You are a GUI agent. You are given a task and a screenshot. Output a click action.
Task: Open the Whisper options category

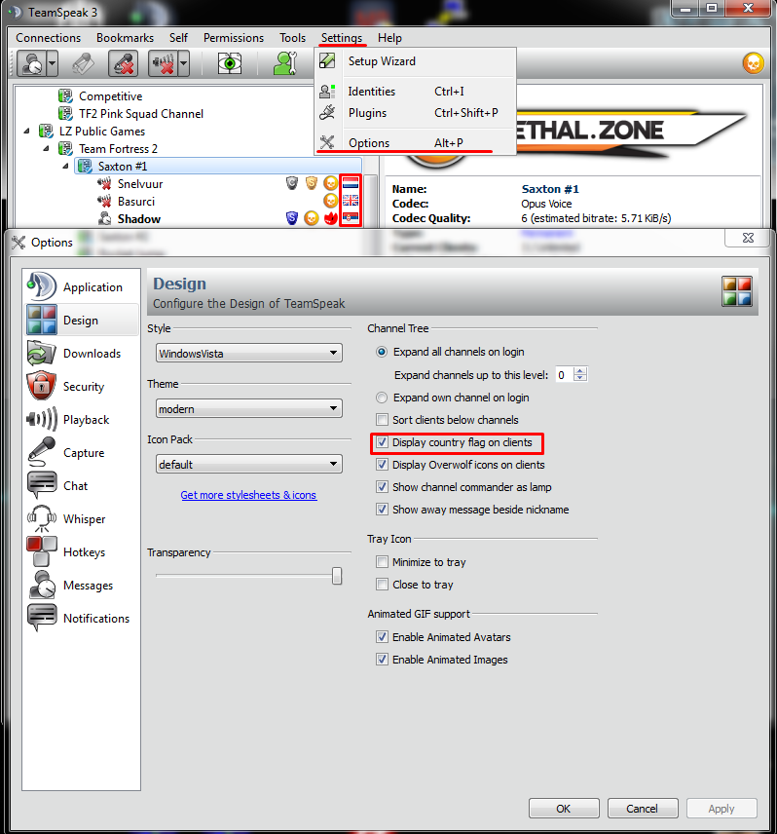tap(82, 518)
